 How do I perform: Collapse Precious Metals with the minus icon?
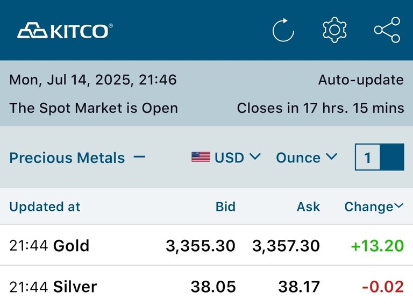pos(139,157)
